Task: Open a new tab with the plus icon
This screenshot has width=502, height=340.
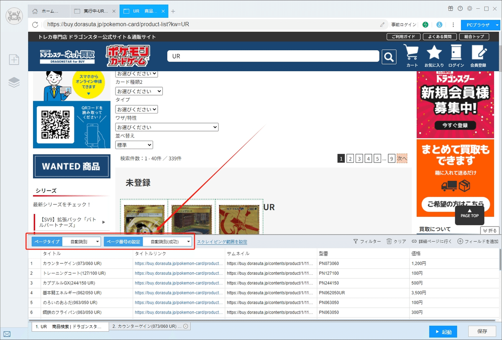Action: point(173,11)
